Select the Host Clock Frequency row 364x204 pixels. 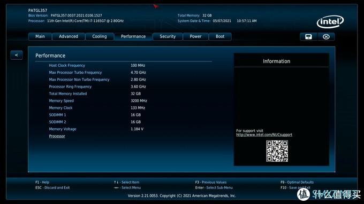(97, 66)
